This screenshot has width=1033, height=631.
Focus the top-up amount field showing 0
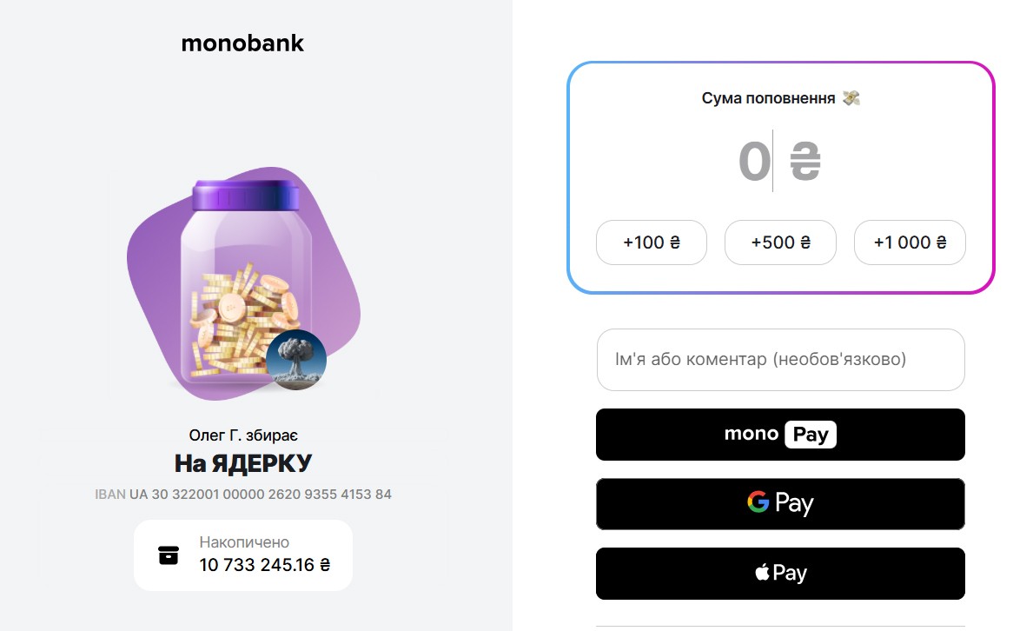tap(754, 161)
